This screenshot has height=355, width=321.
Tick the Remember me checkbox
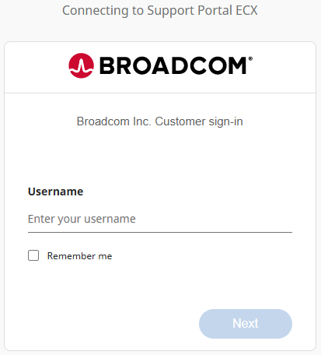33,255
